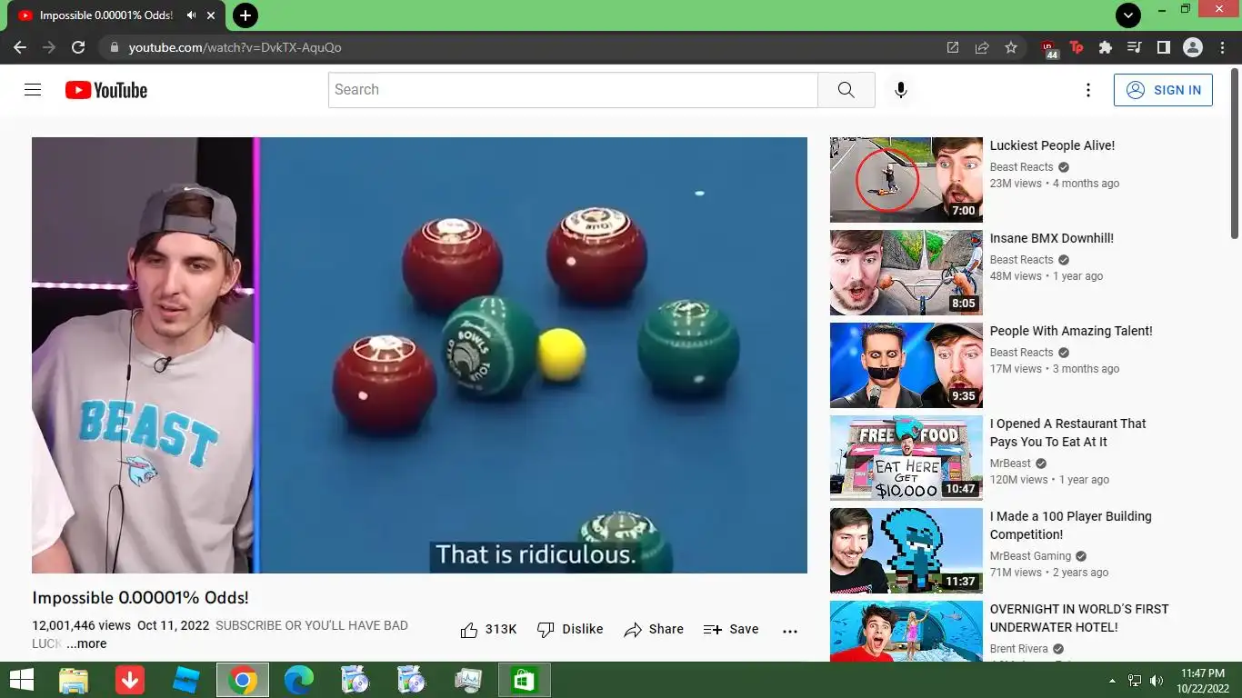Click the share page icon in address bar
The image size is (1242, 698).
[982, 47]
